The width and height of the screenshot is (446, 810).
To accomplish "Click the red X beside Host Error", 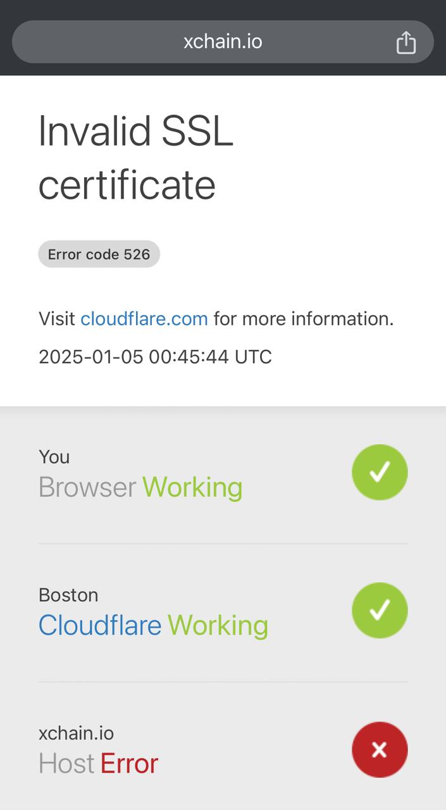I will (380, 749).
